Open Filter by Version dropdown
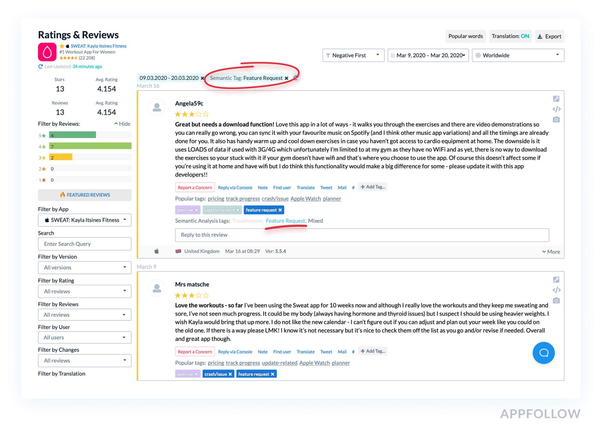Image resolution: width=602 pixels, height=429 pixels. (x=85, y=268)
